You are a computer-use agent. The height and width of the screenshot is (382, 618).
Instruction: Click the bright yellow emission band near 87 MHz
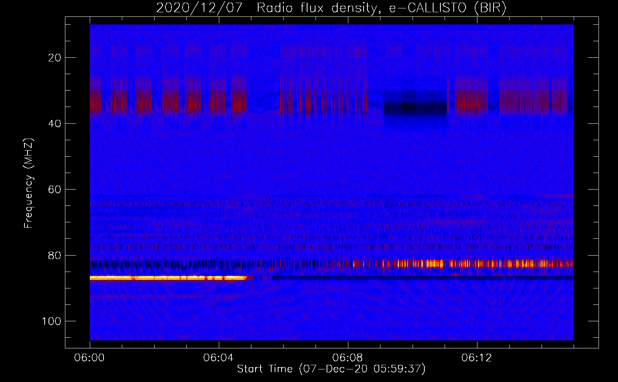(169, 278)
